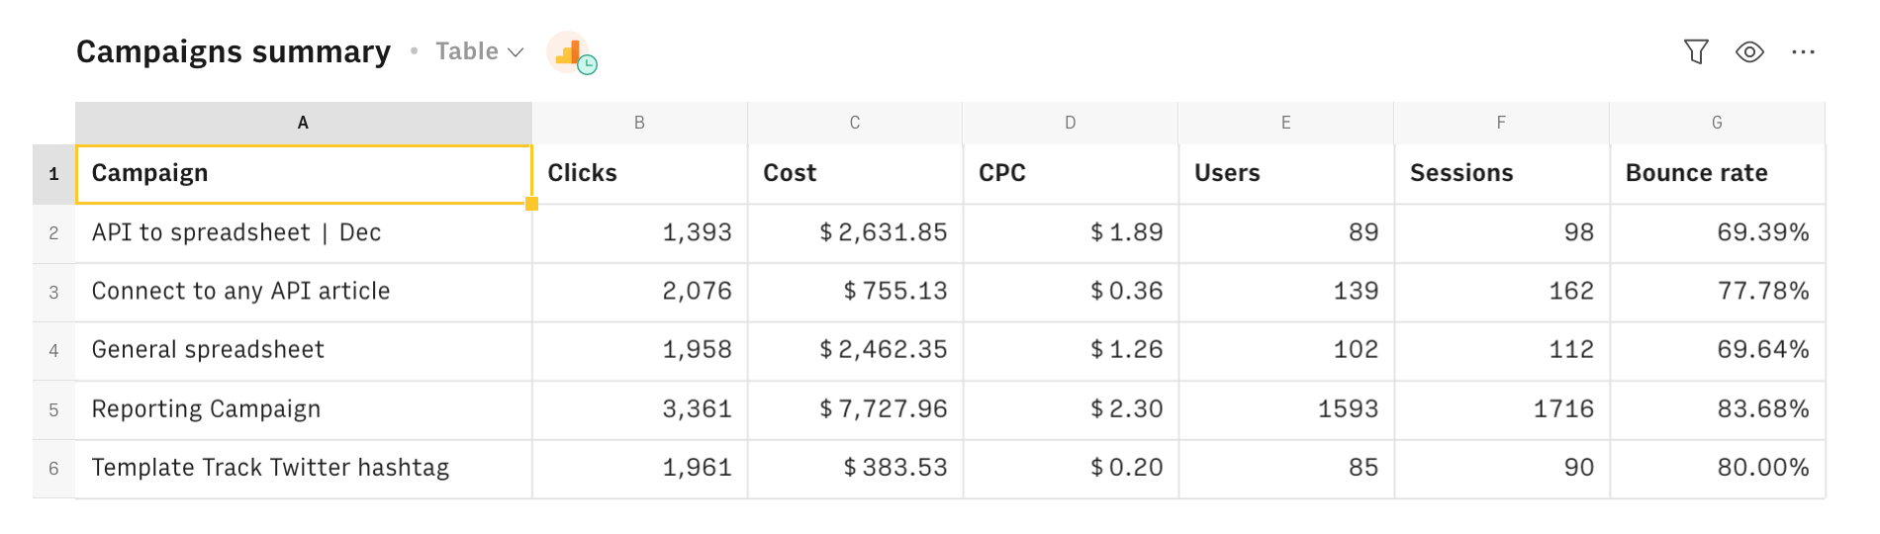The width and height of the screenshot is (1880, 534).
Task: Select column G header
Action: [1717, 123]
